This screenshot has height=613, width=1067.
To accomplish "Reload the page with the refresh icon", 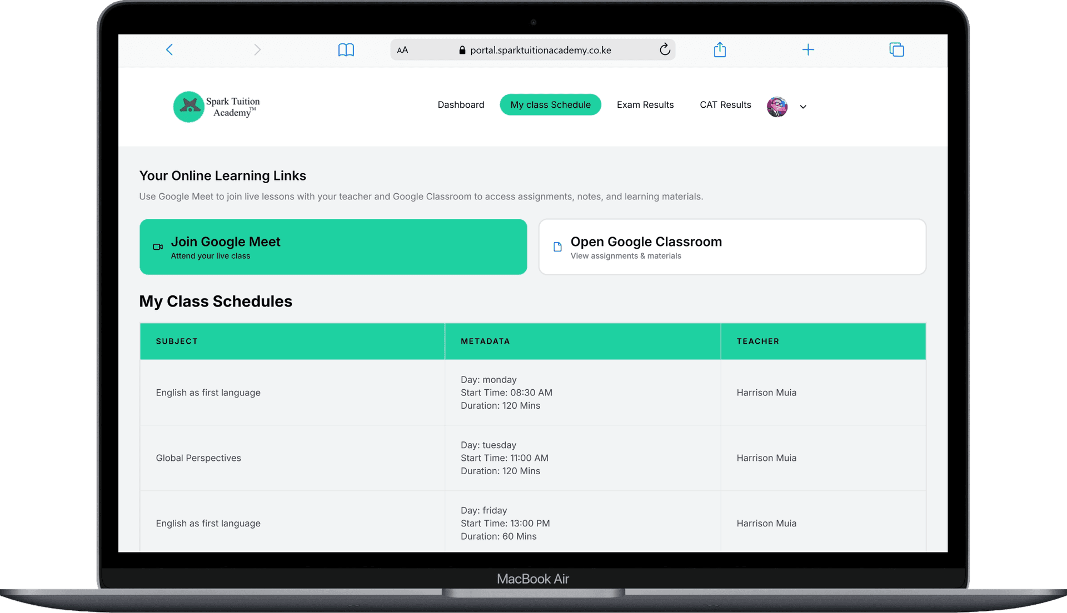I will 665,50.
